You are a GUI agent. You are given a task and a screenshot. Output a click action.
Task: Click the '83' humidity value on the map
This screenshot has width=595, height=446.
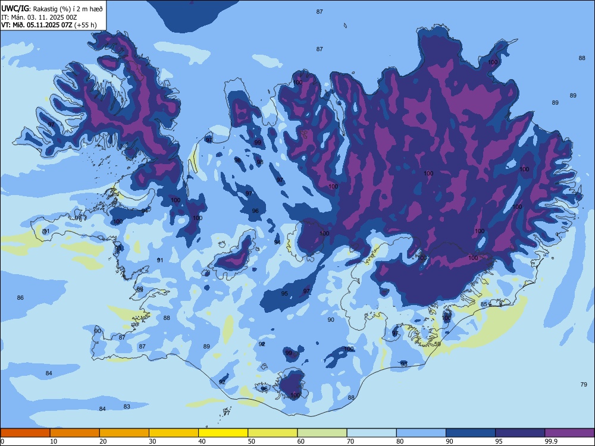tap(127, 407)
